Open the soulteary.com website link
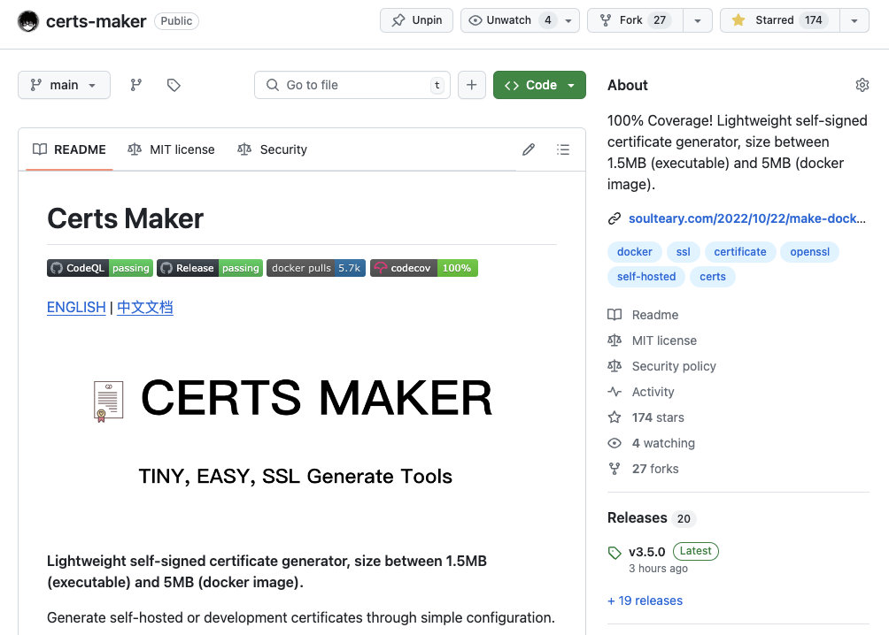 point(746,218)
